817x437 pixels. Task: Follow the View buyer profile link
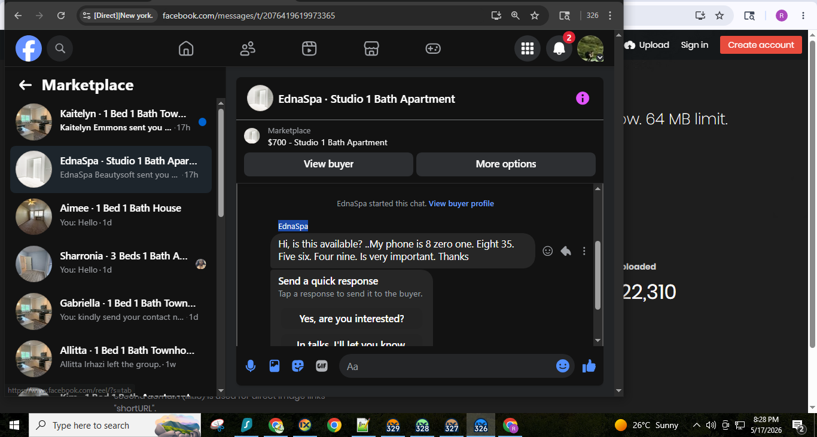(x=461, y=204)
